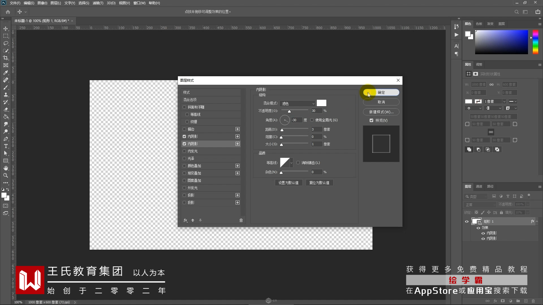Click the 取消 button
Screen dimensions: 543x305
pyautogui.click(x=381, y=102)
